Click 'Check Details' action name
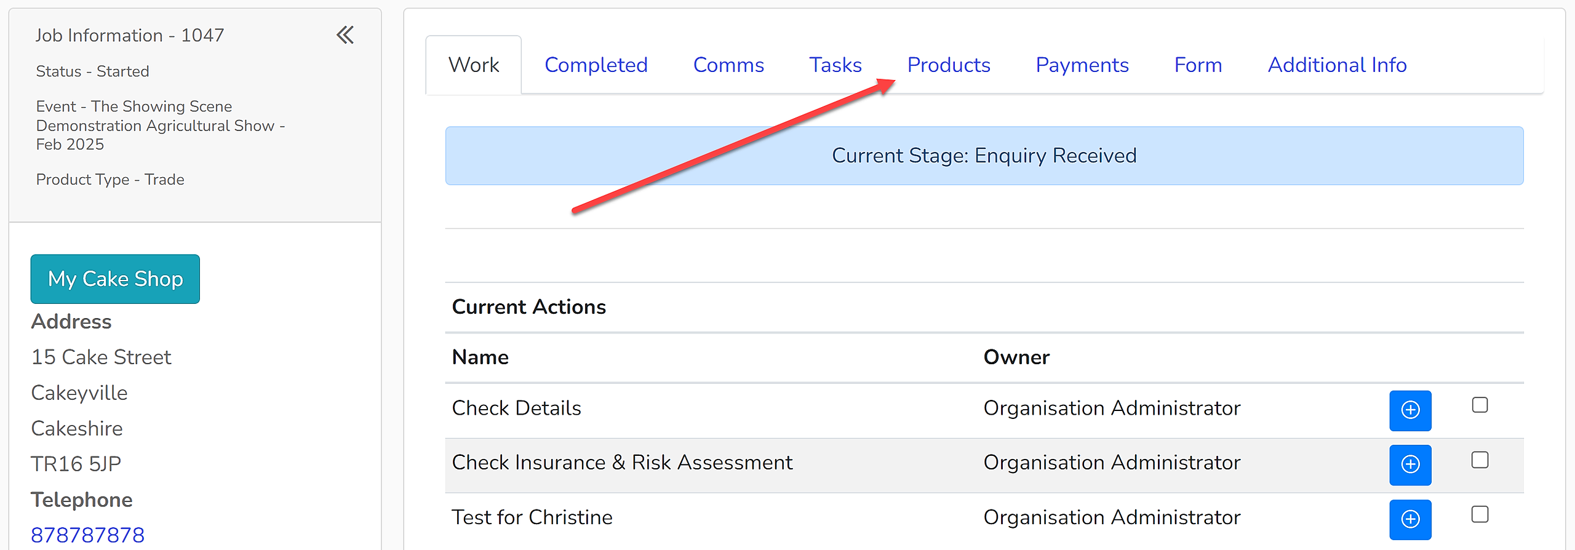 pos(516,408)
